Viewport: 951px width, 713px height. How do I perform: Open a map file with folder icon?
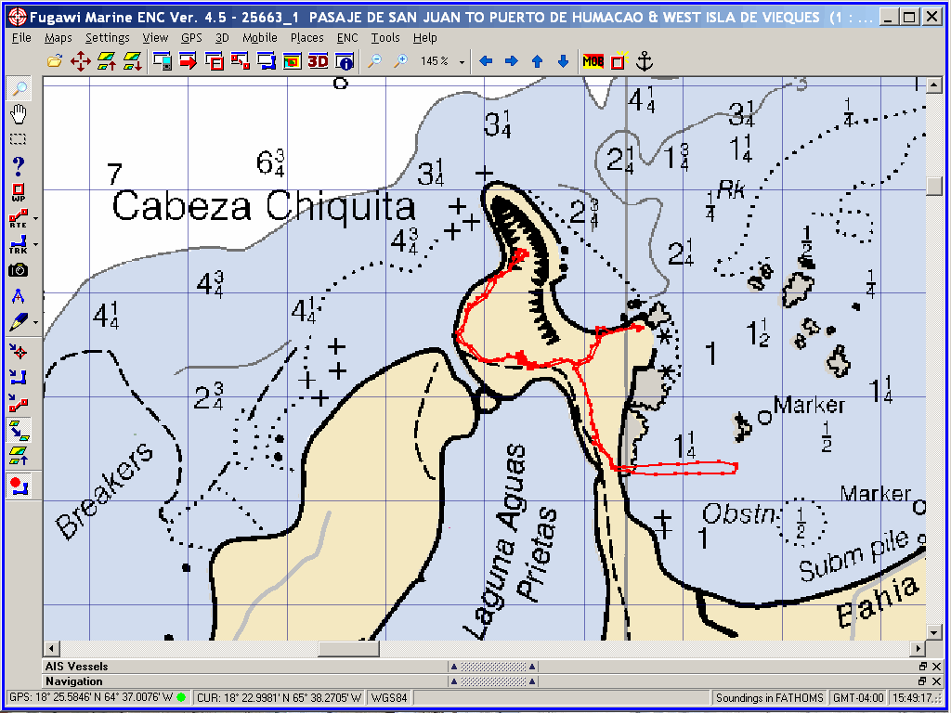[x=55, y=61]
